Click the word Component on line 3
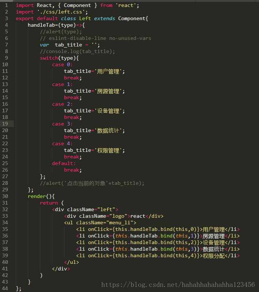This screenshot has height=292, width=259. (x=132, y=18)
